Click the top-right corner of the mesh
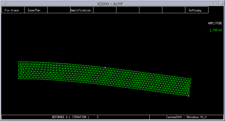 (191, 79)
